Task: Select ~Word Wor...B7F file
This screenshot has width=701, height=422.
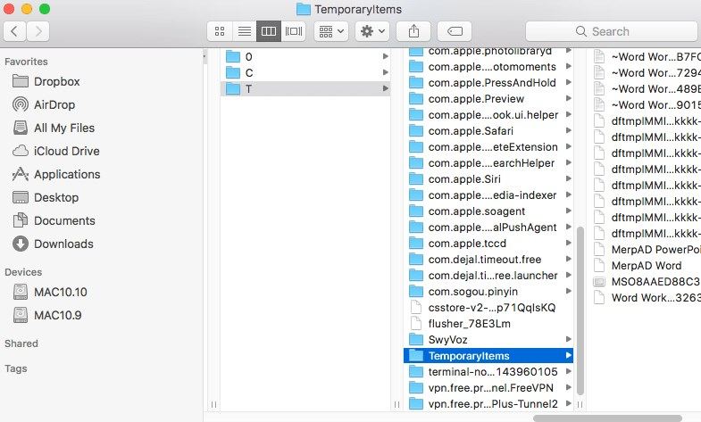Action: click(x=645, y=57)
